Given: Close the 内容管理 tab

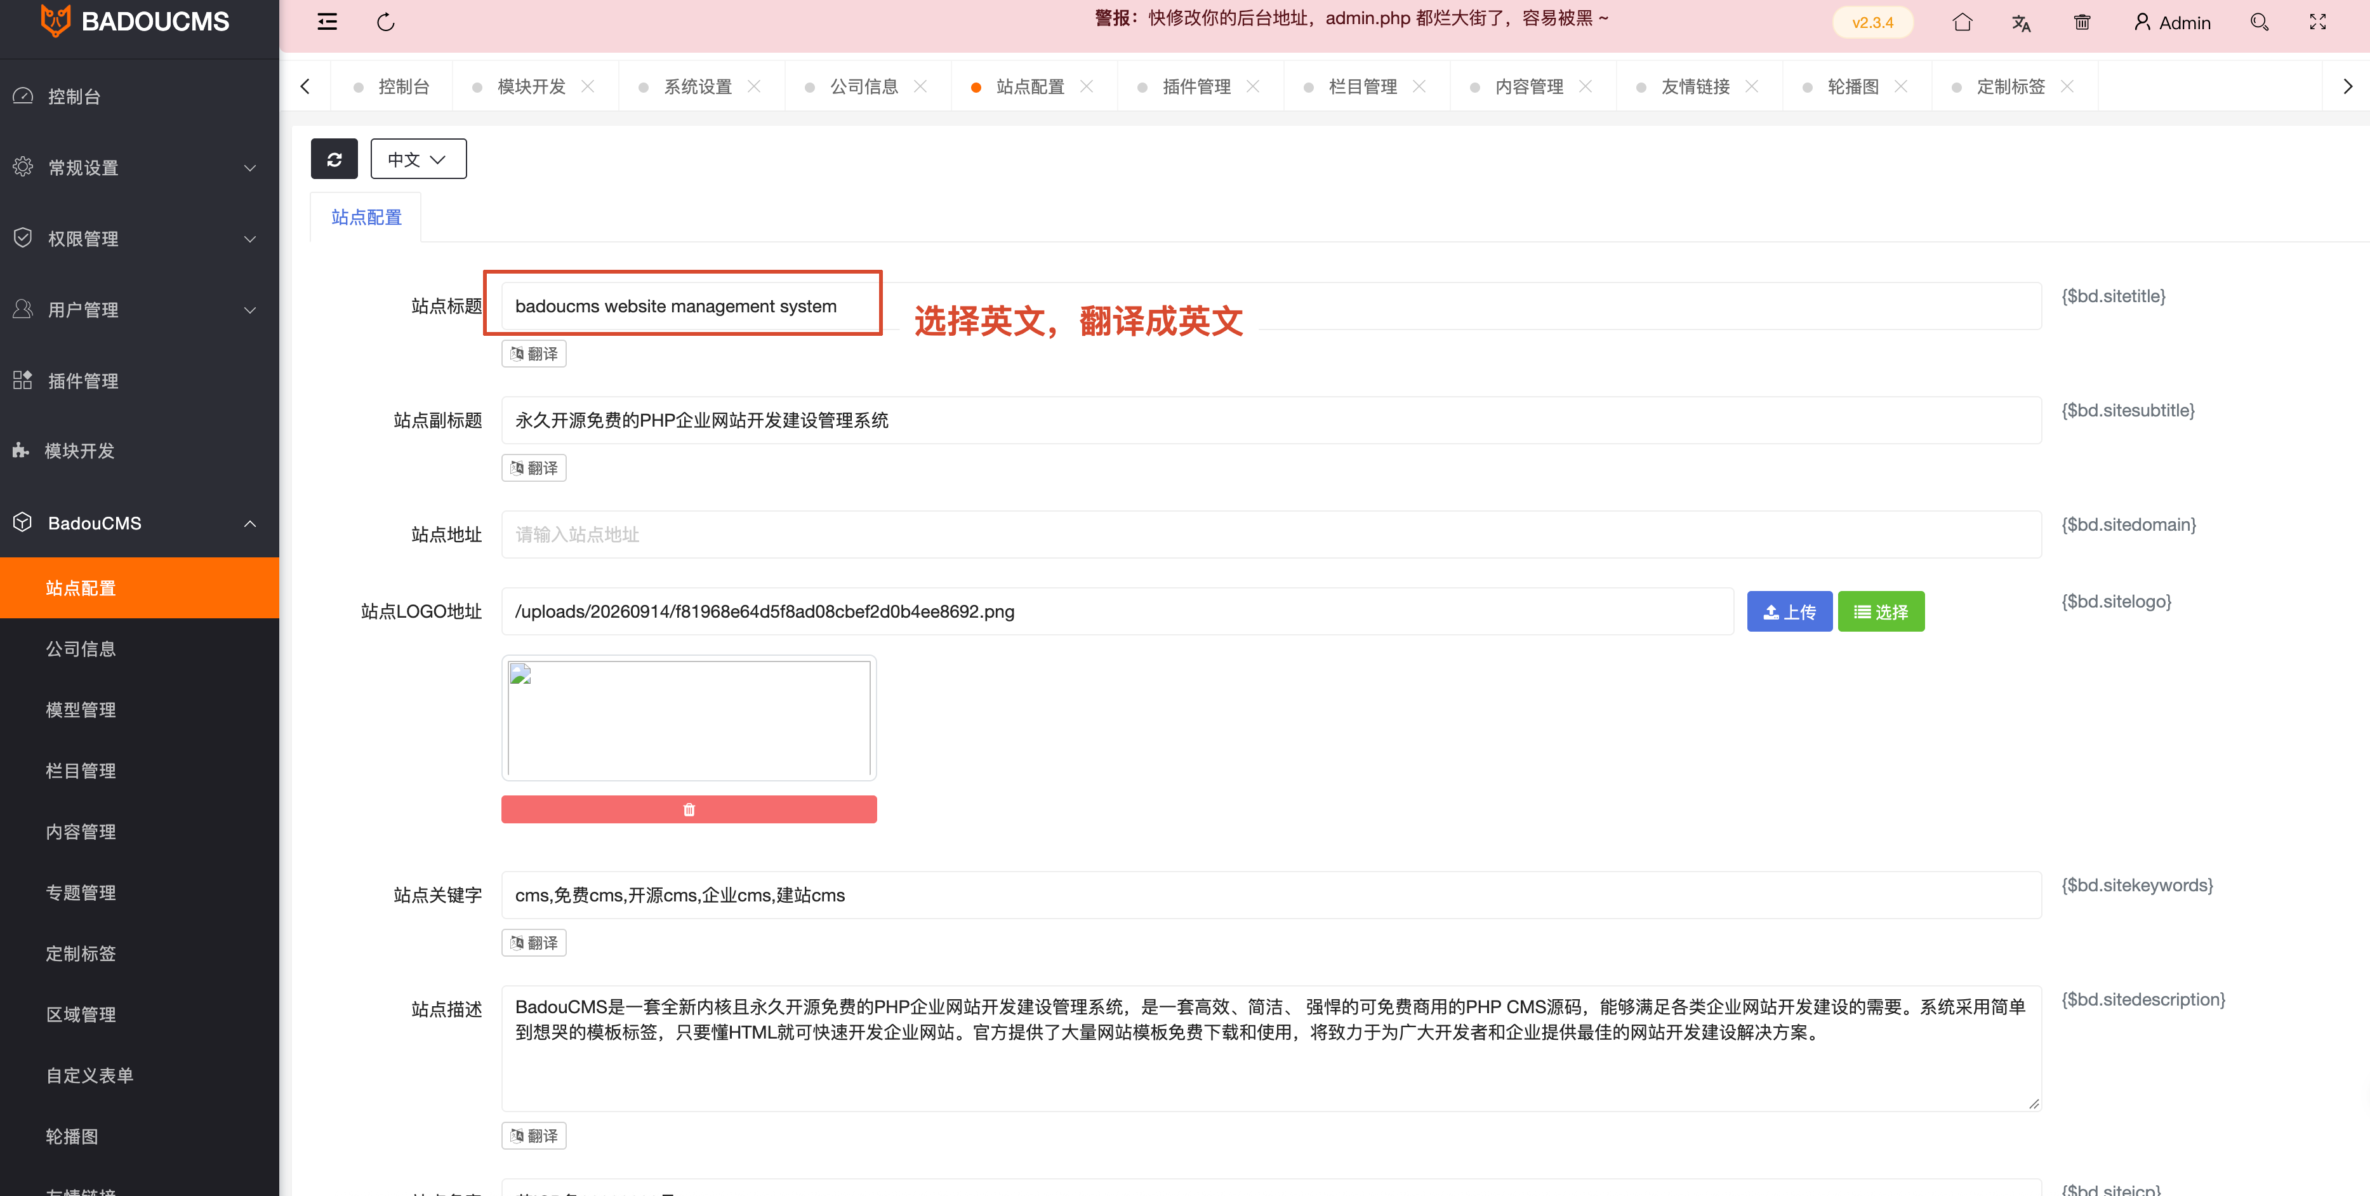Looking at the screenshot, I should coord(1586,86).
